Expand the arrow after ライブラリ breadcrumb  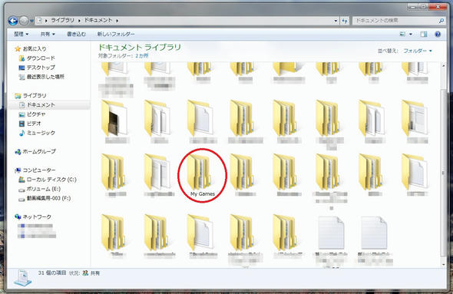click(79, 21)
